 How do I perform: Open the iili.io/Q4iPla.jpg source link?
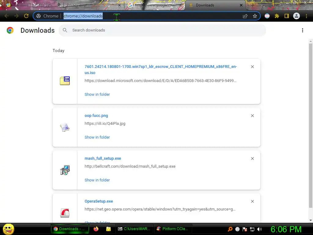click(x=105, y=124)
